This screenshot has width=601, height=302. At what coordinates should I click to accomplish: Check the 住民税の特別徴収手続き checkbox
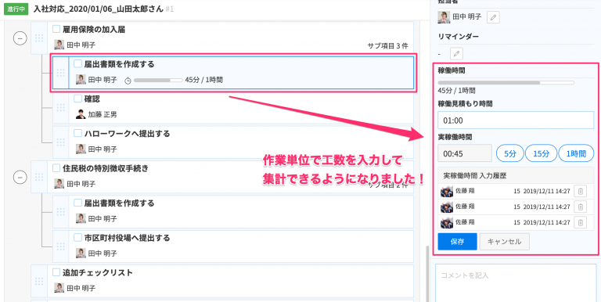pyautogui.click(x=56, y=168)
